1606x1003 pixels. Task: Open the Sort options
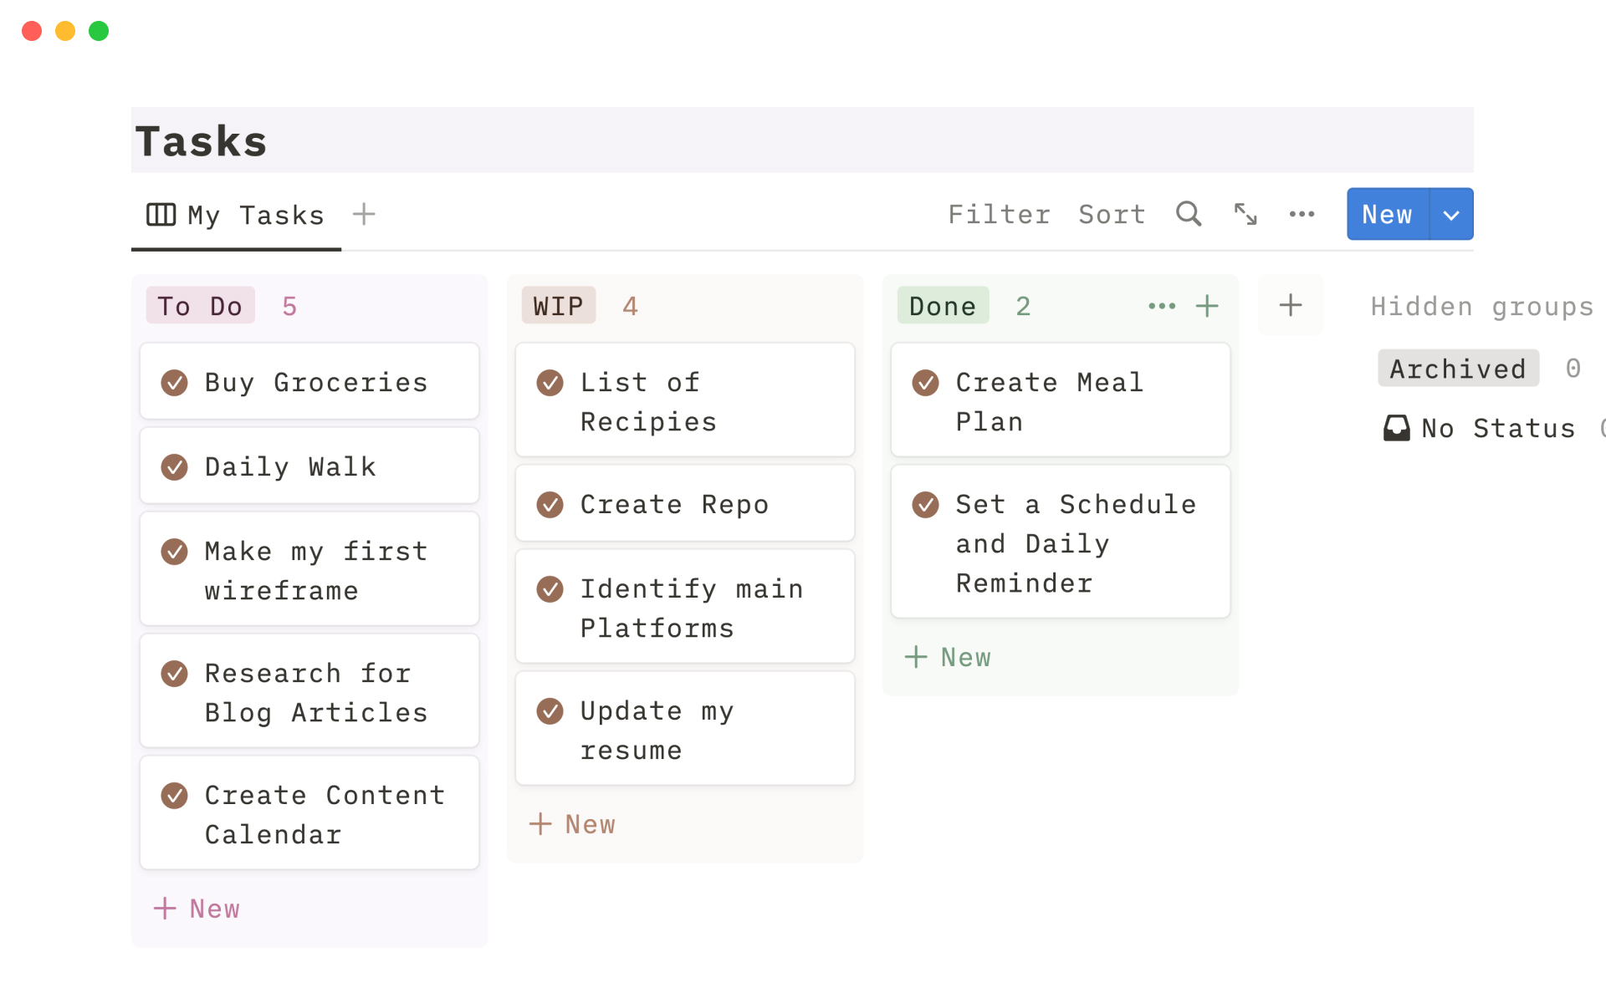point(1112,215)
